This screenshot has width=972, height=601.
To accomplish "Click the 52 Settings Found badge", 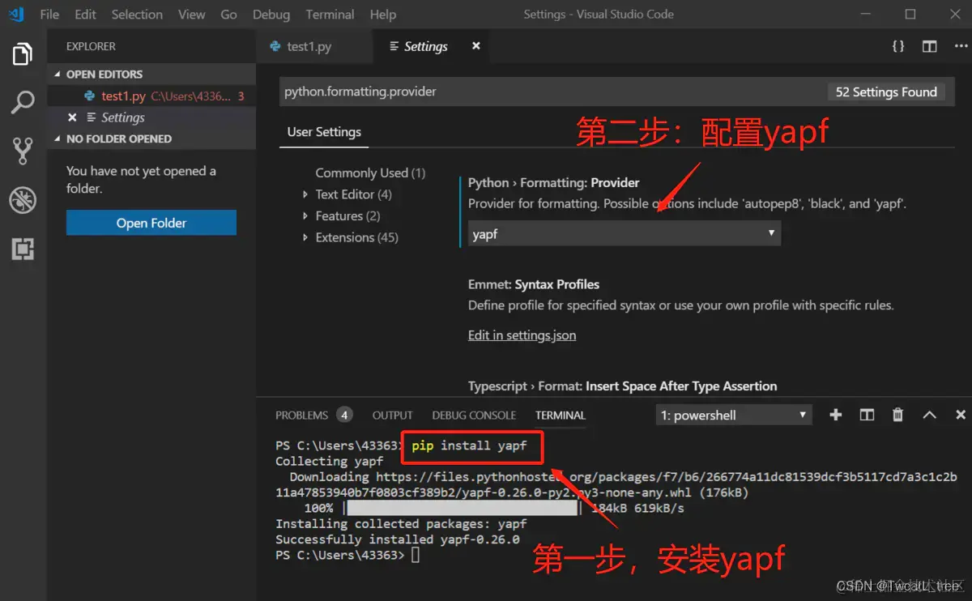I will (886, 92).
